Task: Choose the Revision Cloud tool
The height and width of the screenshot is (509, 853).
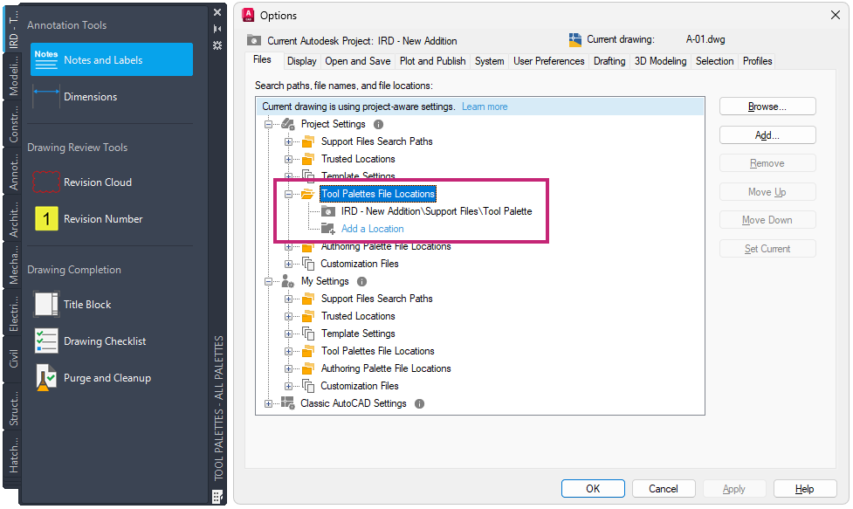Action: (97, 182)
